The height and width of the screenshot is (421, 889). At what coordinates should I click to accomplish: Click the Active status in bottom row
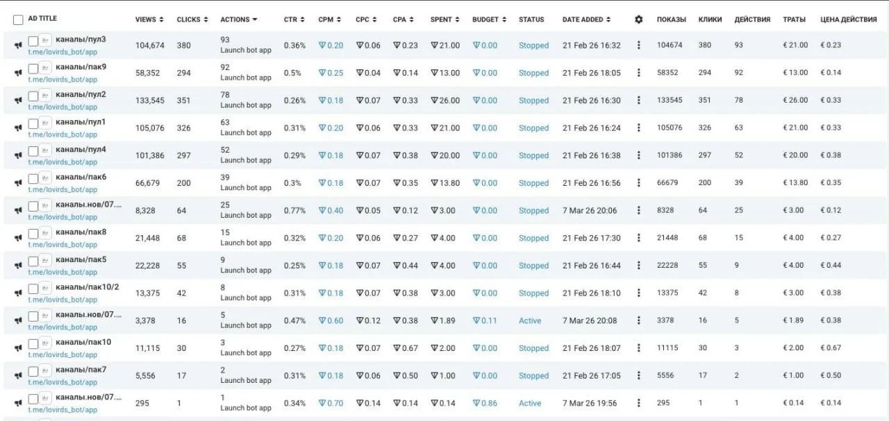530,404
